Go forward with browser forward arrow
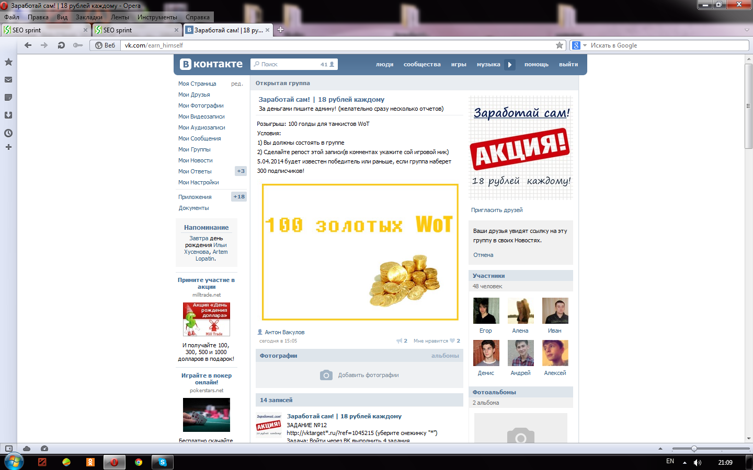Image resolution: width=753 pixels, height=470 pixels. pyautogui.click(x=44, y=45)
